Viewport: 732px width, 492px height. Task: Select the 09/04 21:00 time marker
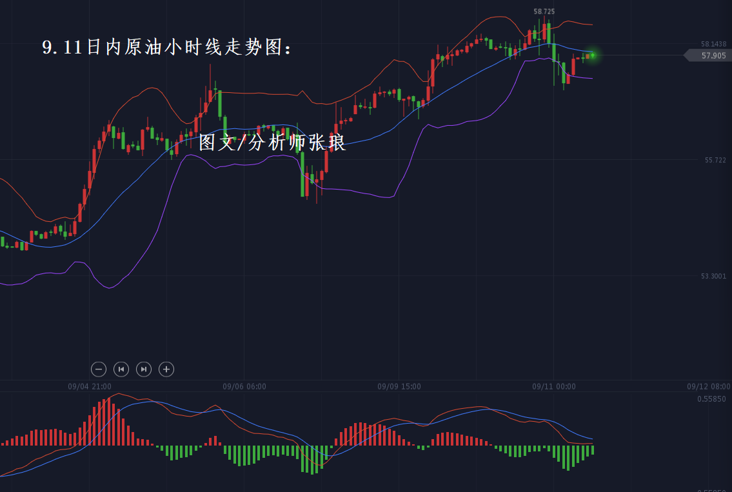[89, 387]
